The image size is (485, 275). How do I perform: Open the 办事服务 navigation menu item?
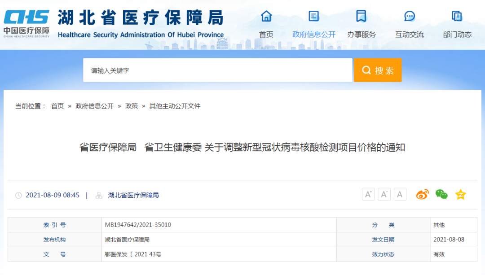pyautogui.click(x=361, y=34)
